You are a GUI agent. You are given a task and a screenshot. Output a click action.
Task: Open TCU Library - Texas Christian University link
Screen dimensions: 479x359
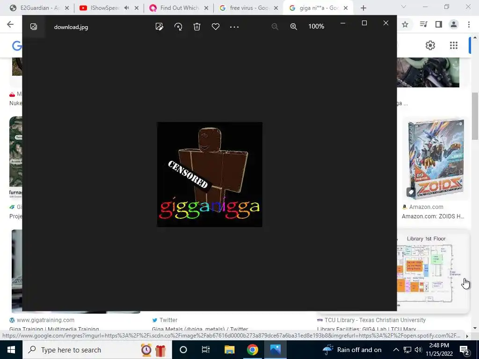click(375, 320)
